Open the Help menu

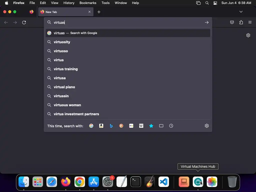[135, 3]
